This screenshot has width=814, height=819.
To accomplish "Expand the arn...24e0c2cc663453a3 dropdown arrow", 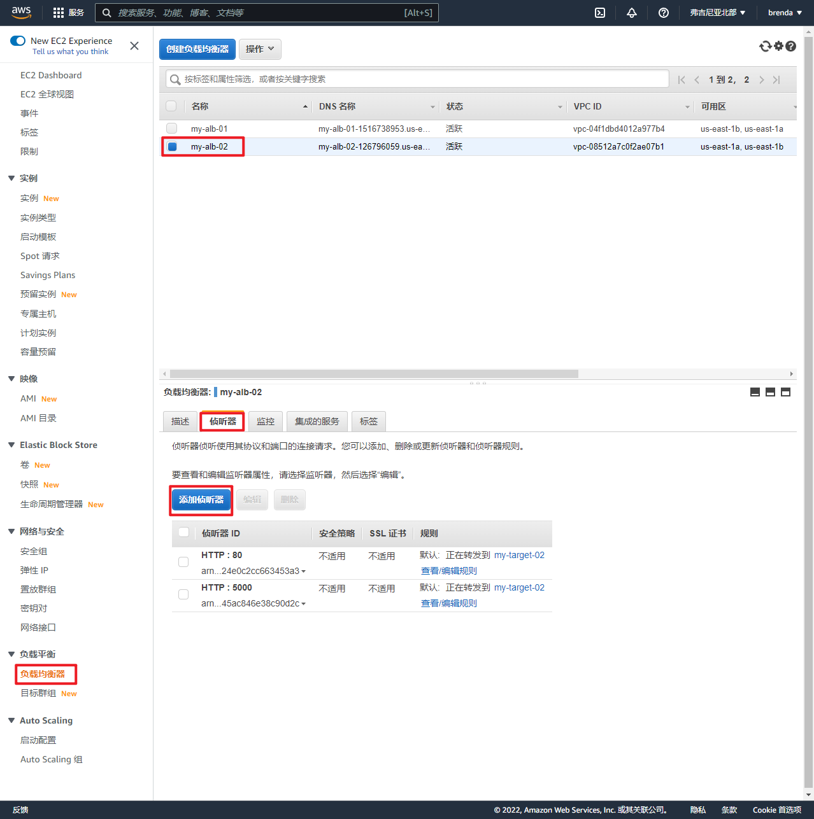I will pyautogui.click(x=303, y=571).
